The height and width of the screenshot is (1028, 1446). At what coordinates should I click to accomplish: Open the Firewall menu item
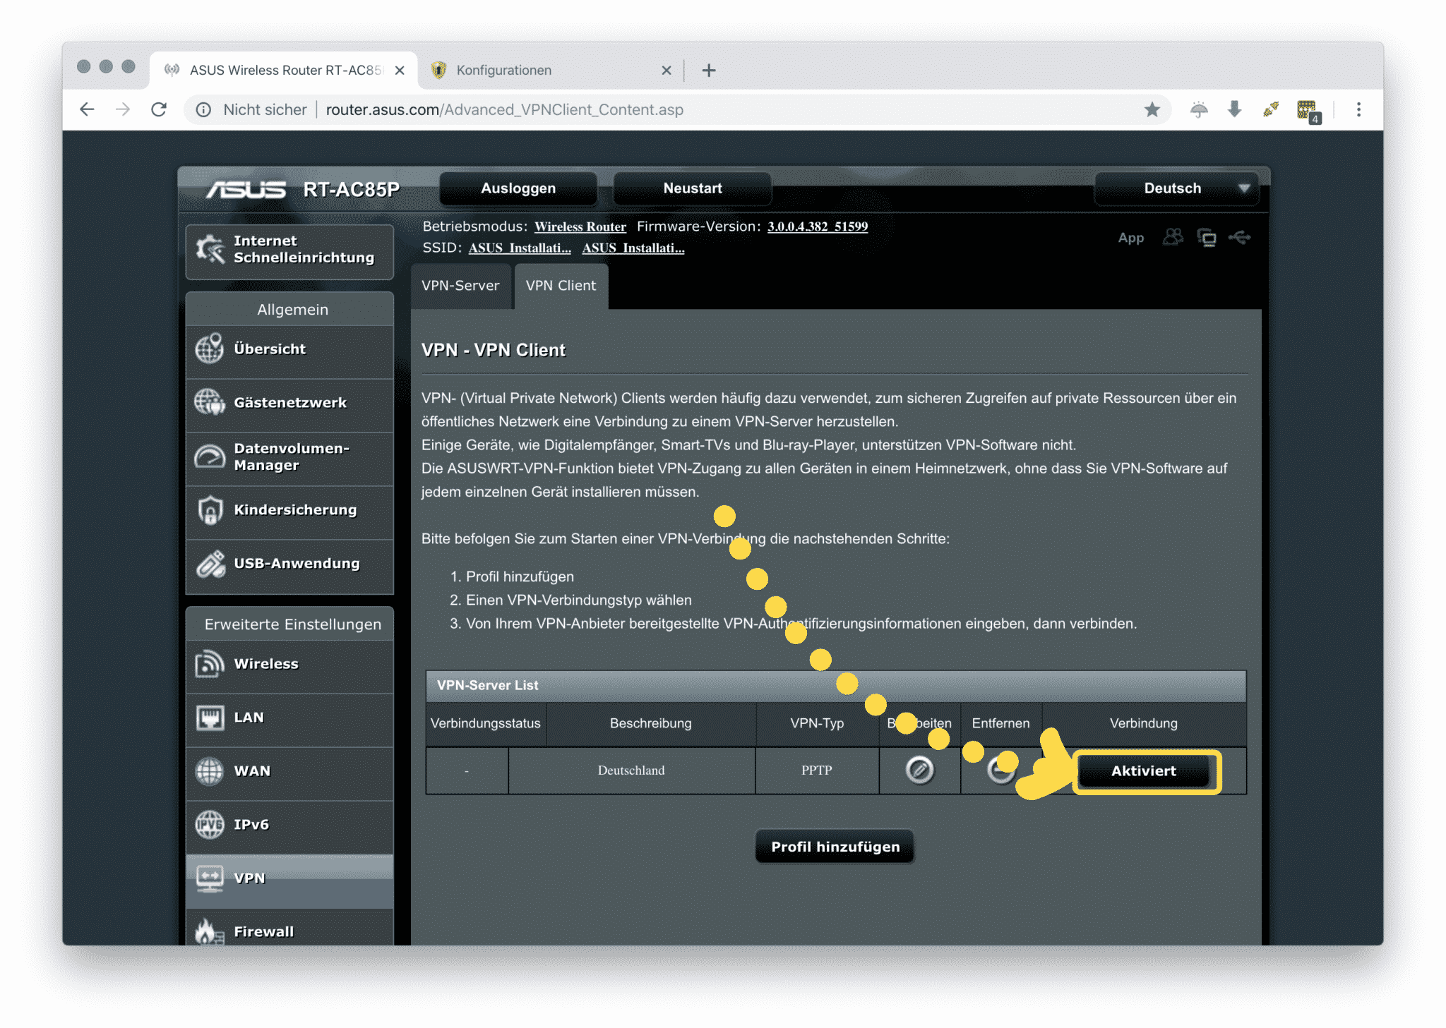(289, 929)
